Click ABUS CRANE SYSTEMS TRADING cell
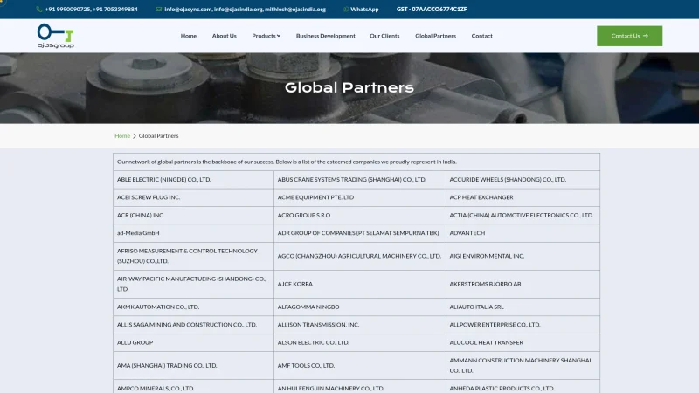This screenshot has width=699, height=393. (360, 180)
